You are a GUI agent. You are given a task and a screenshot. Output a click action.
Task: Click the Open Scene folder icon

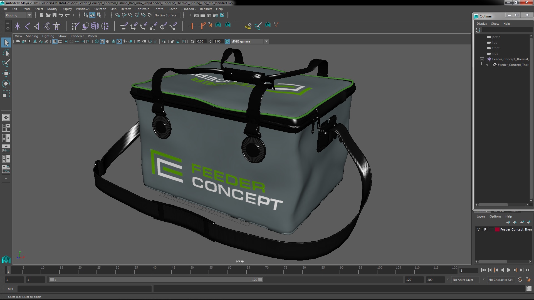tap(48, 15)
